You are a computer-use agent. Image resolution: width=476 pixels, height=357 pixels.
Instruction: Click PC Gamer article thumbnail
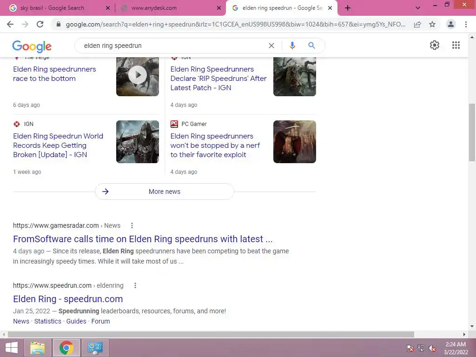pyautogui.click(x=294, y=142)
